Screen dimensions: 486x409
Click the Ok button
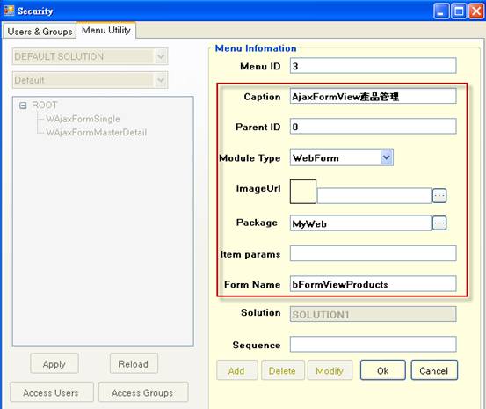[383, 370]
